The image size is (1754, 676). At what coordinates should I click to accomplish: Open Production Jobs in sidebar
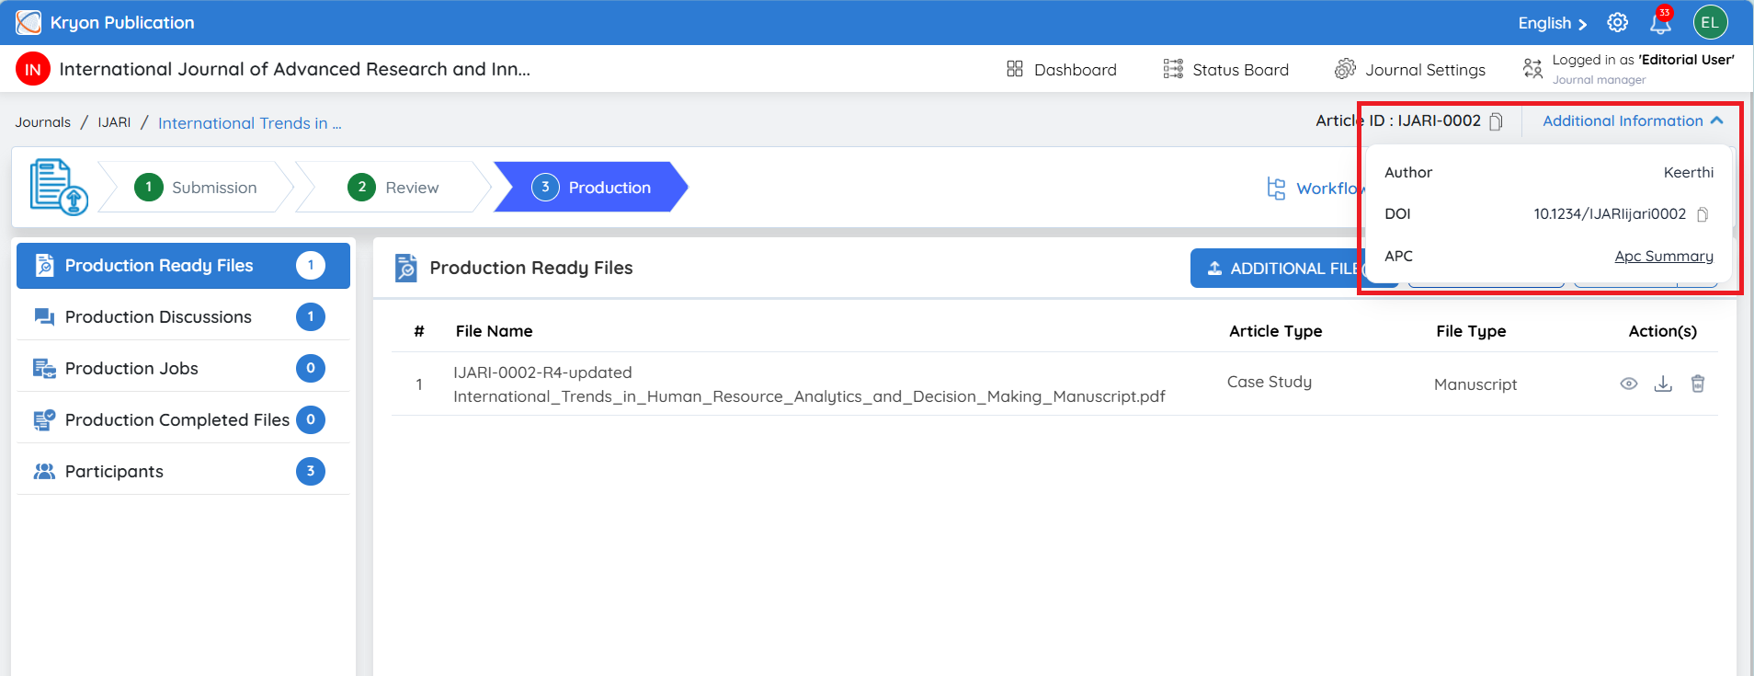click(183, 369)
